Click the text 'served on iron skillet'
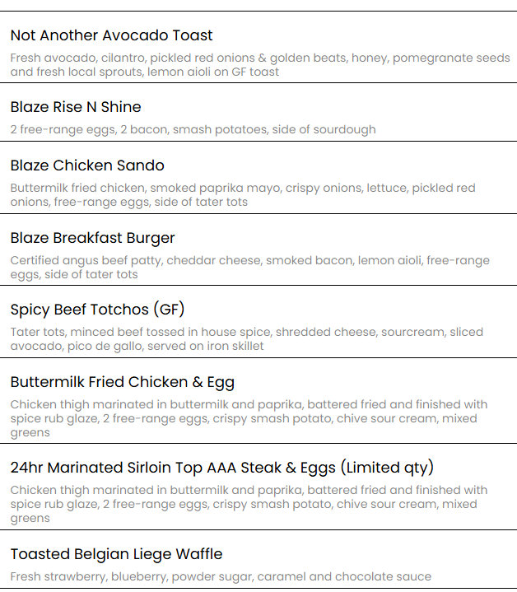 [x=206, y=346]
